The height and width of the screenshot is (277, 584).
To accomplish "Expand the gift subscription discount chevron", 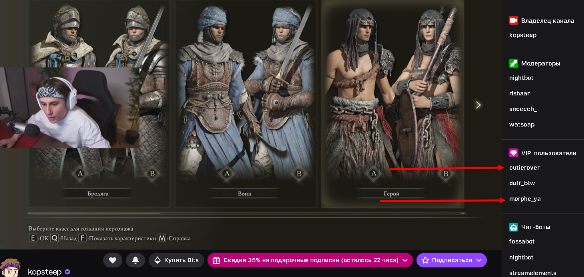I will point(405,260).
